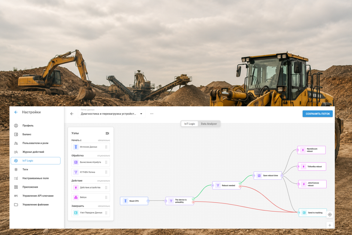Click the file management folder icon
The height and width of the screenshot is (235, 352).
point(16,204)
